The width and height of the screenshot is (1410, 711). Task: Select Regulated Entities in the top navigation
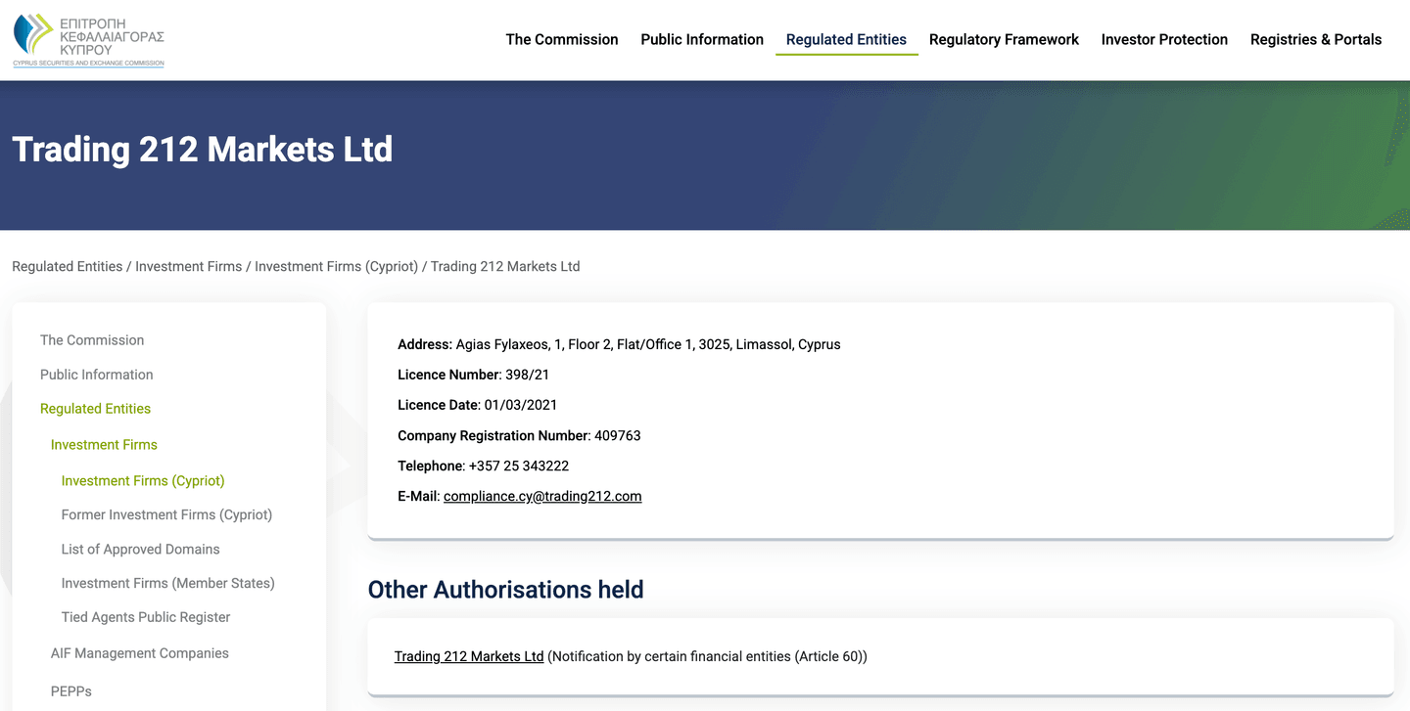click(x=846, y=40)
